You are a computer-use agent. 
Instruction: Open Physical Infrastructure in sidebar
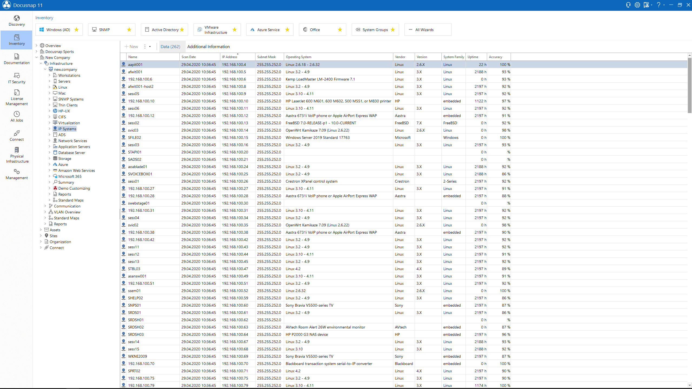click(x=16, y=155)
